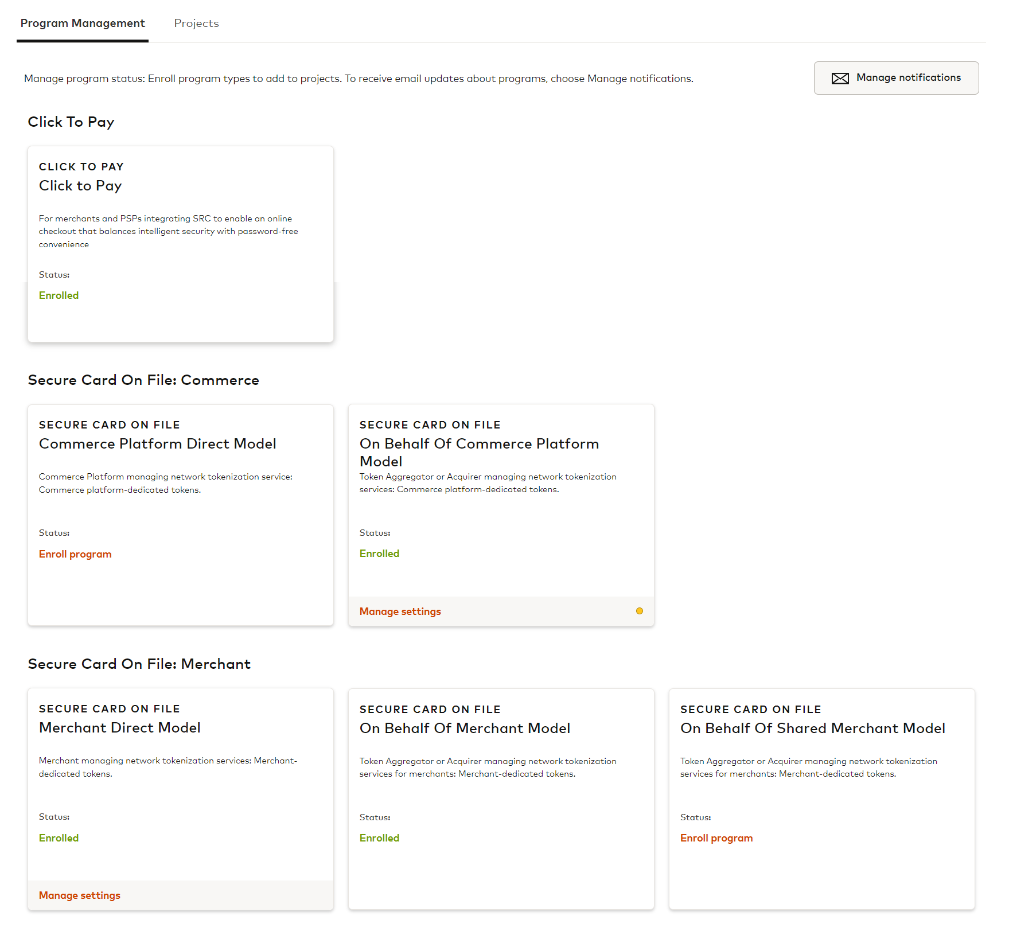Click the Click to Pay card title

click(80, 186)
